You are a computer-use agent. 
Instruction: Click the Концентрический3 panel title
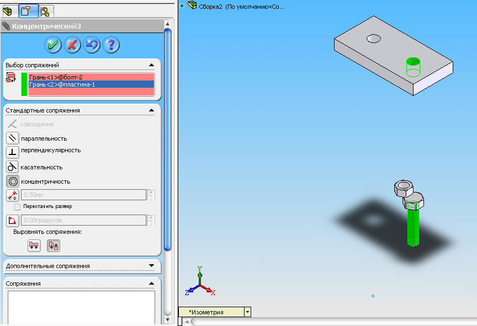click(46, 26)
